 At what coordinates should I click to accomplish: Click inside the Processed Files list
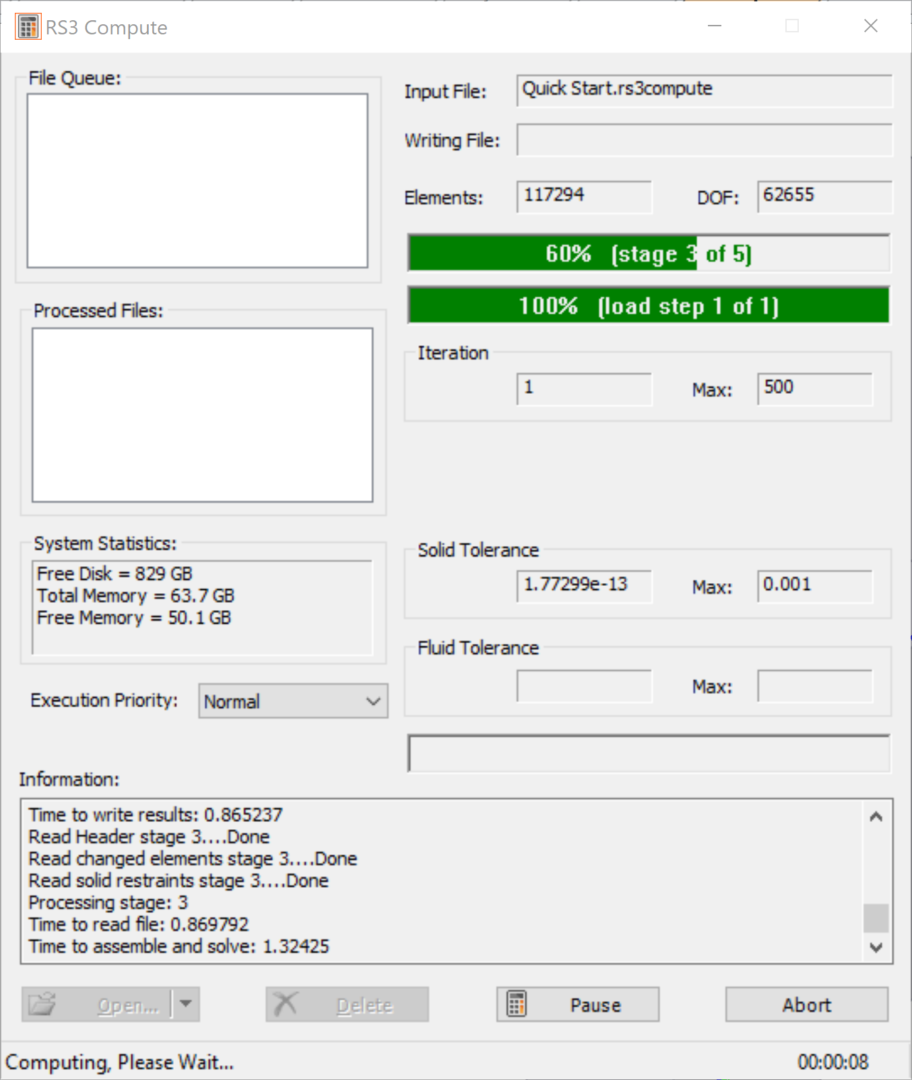coord(202,415)
